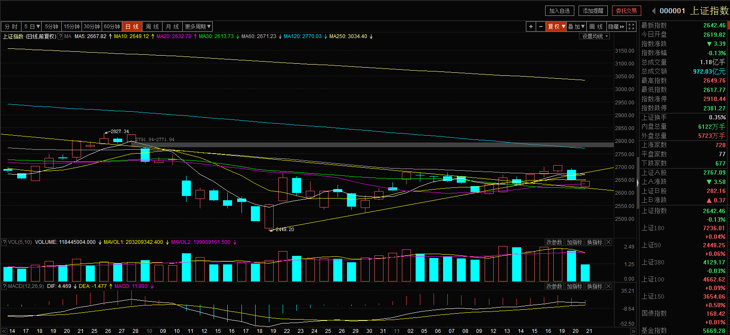The height and width of the screenshot is (335, 730).
Task: Click 上证A股 row in side panel
Action: pyautogui.click(x=683, y=172)
